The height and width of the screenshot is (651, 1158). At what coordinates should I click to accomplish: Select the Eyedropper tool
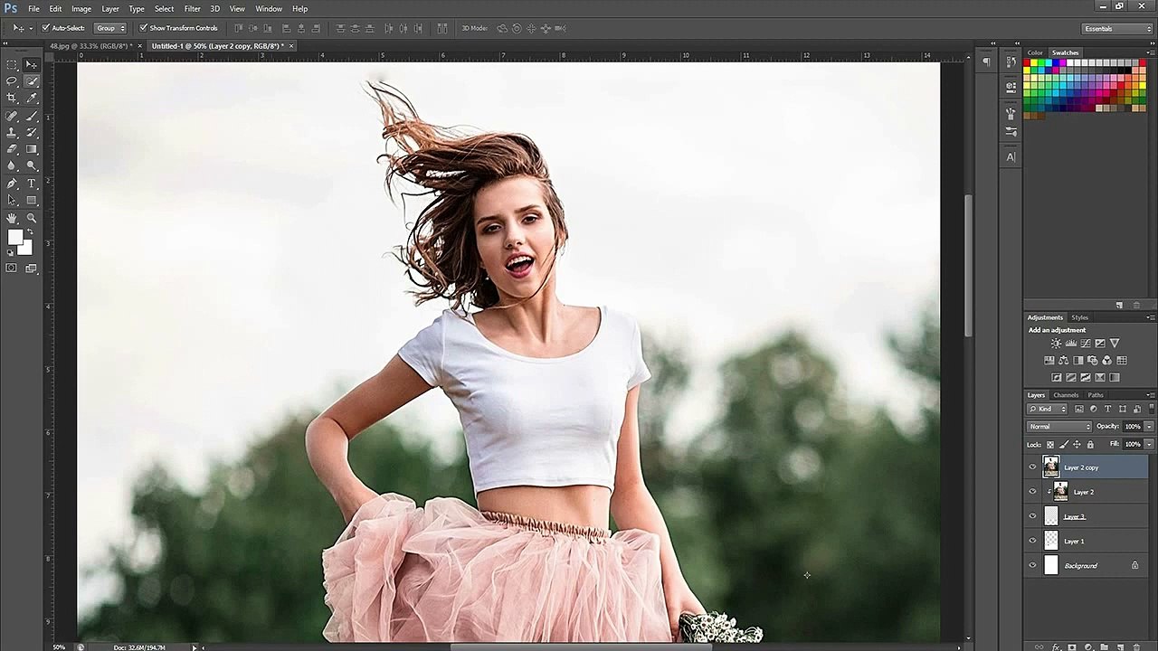coord(32,98)
